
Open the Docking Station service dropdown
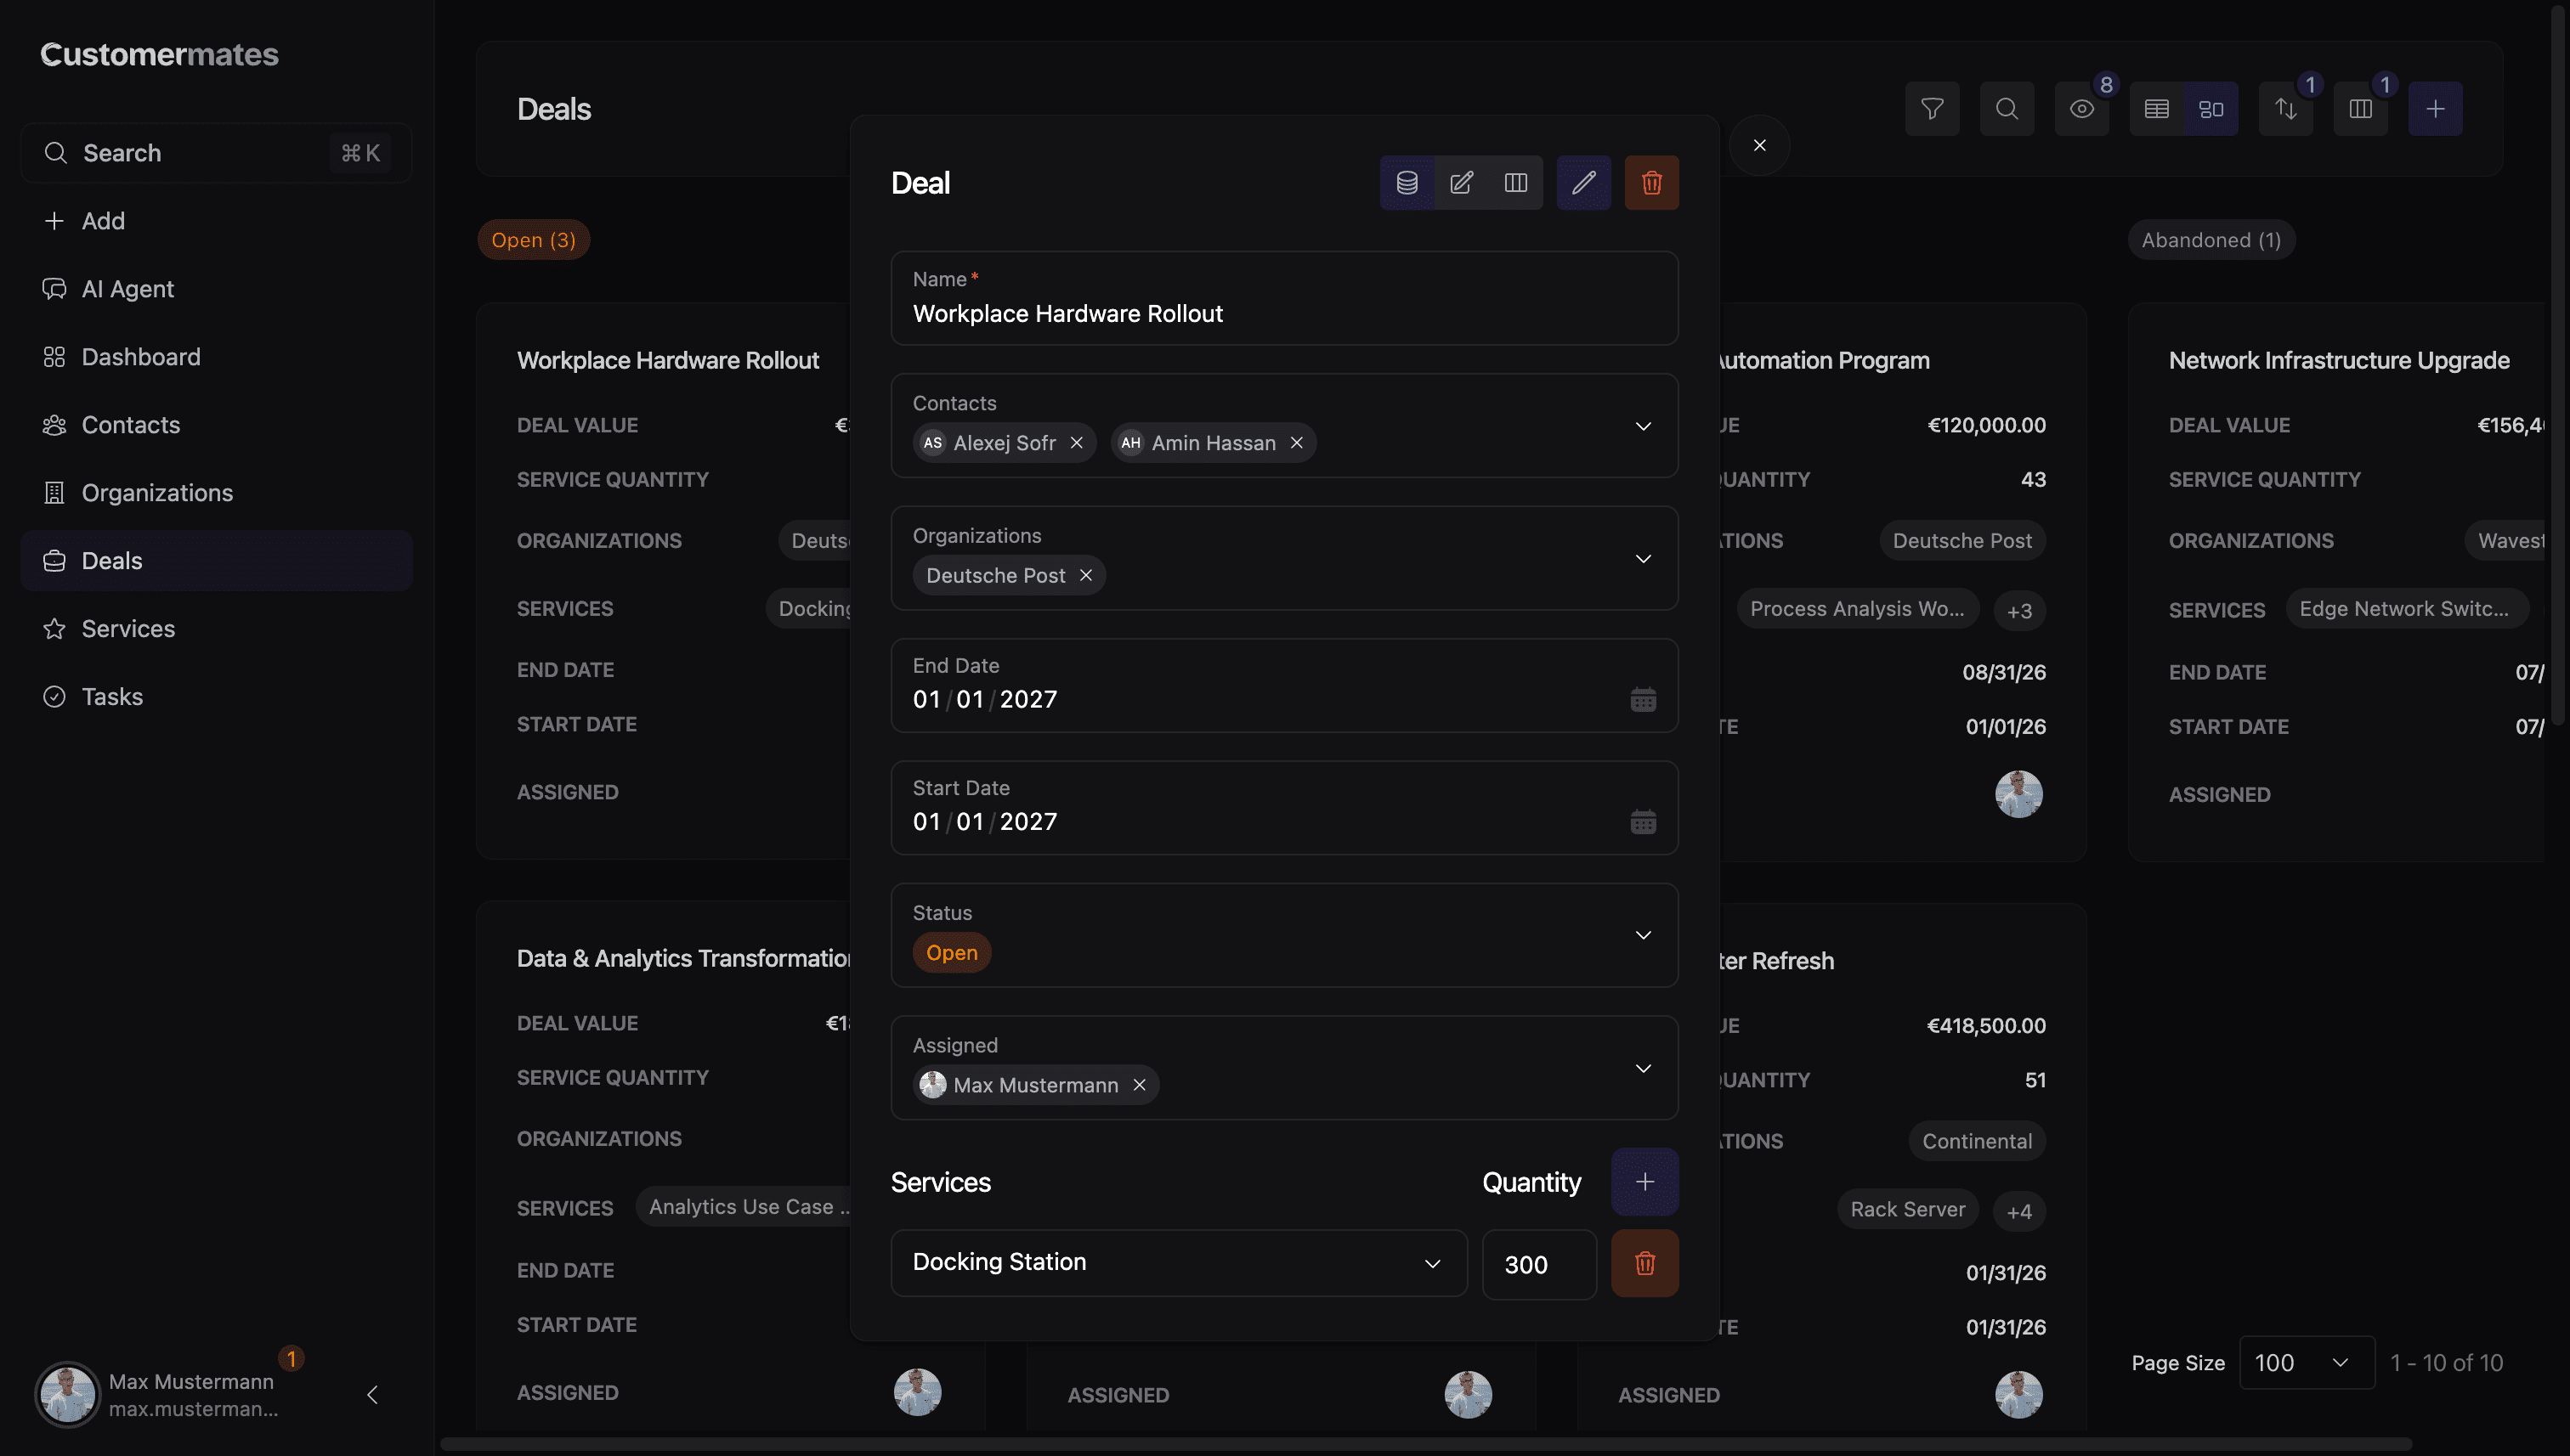point(1177,1263)
